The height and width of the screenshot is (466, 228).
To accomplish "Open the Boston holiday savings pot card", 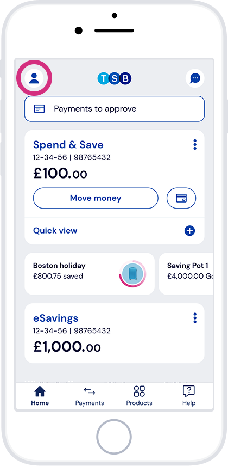I will pos(90,274).
